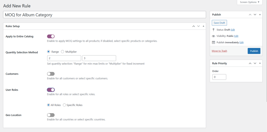Image resolution: width=267 pixels, height=132 pixels.
Task: Move Rules Setup panel down
Action: click(x=198, y=26)
